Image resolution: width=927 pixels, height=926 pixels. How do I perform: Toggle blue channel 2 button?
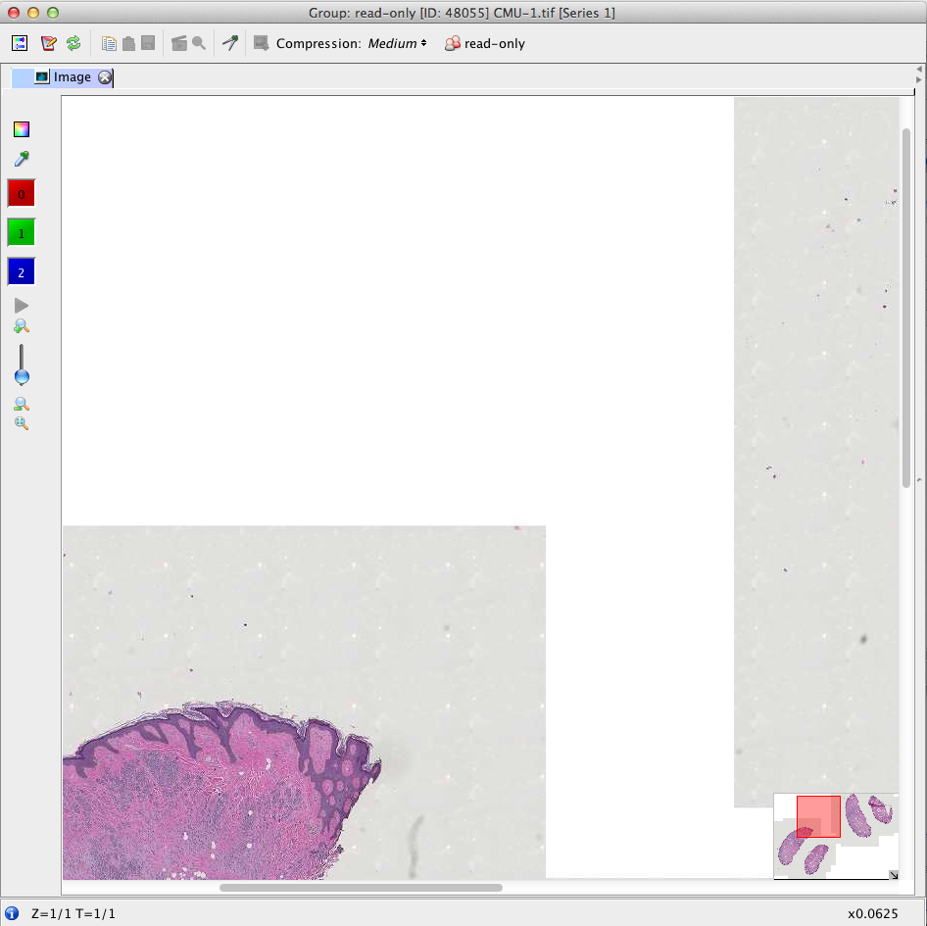click(22, 272)
